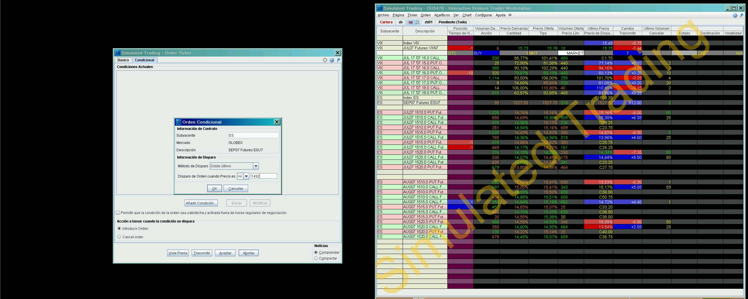748x299 pixels.
Task: Open help in the Order Ticket window
Action: [332, 60]
